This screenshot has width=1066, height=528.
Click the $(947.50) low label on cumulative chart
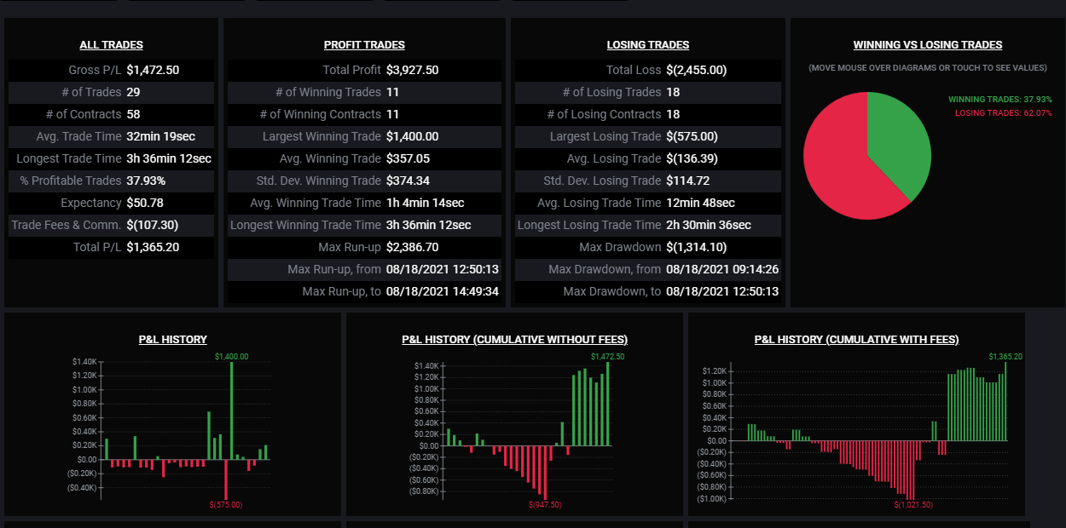pos(545,505)
